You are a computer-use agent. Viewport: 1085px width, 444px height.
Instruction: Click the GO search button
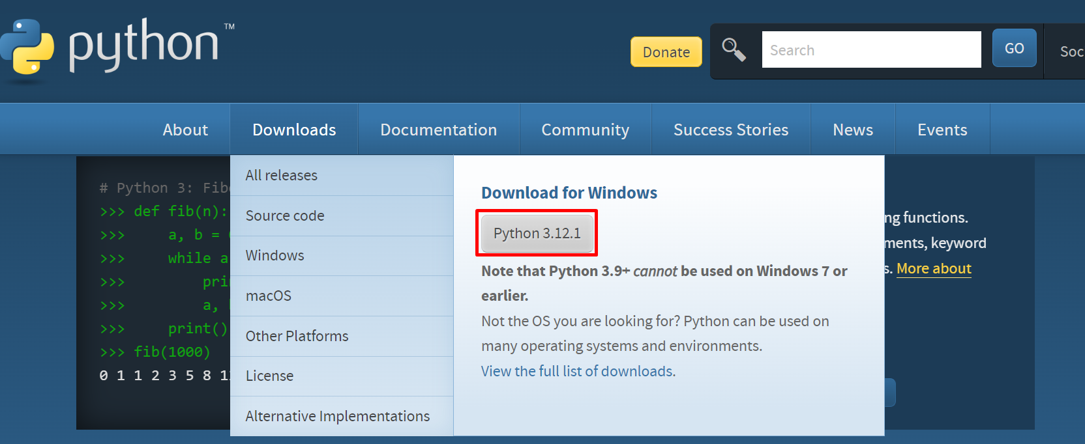pyautogui.click(x=1014, y=48)
